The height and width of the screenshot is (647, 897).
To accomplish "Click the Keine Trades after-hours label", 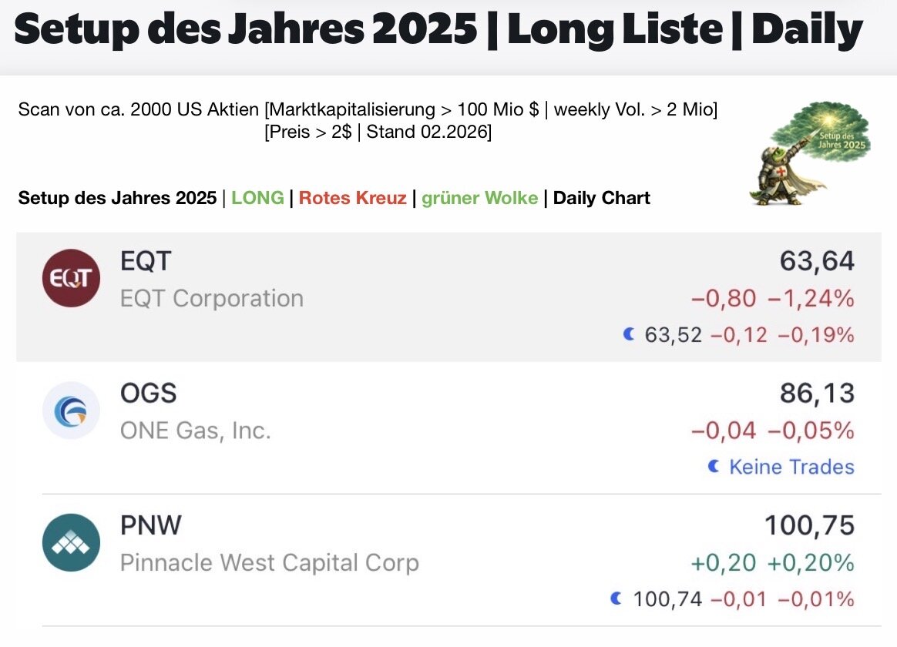I will coord(791,467).
